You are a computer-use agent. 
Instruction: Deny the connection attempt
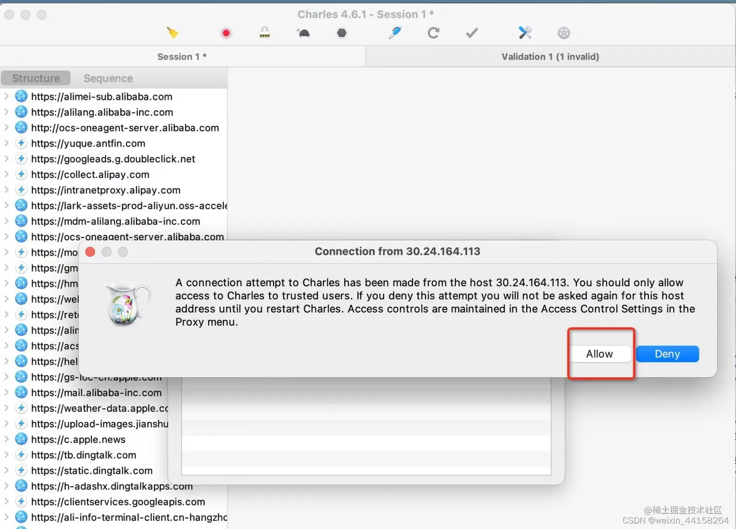(667, 354)
